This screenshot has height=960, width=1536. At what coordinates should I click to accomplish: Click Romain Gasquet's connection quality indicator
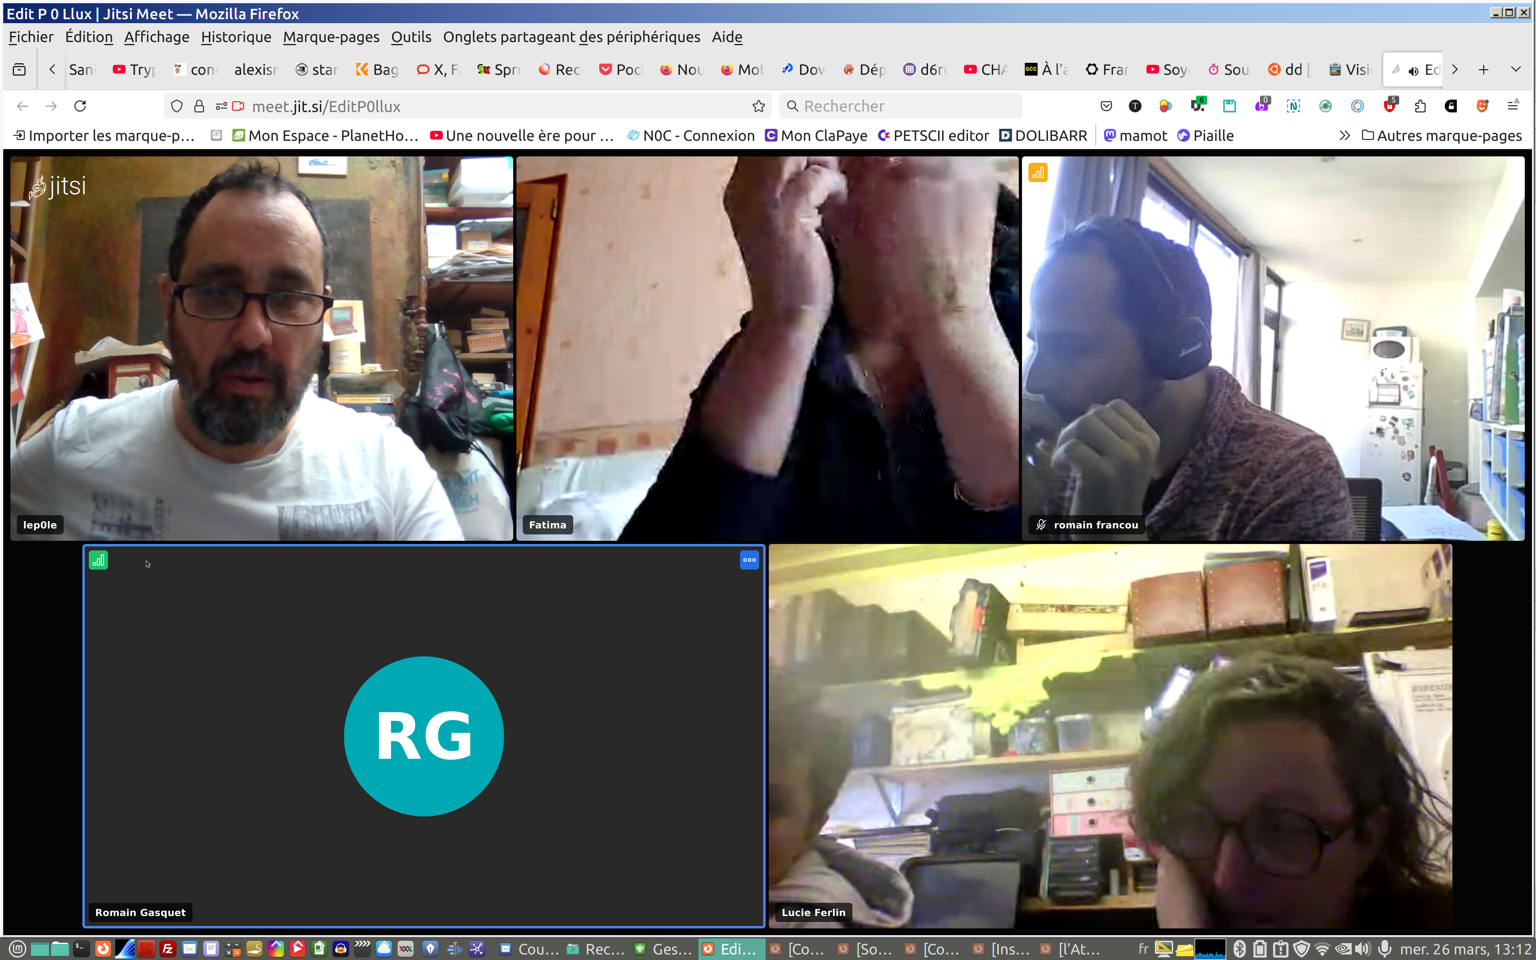click(x=98, y=560)
